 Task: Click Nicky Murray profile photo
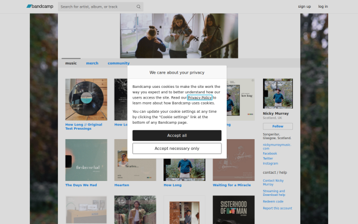[278, 94]
